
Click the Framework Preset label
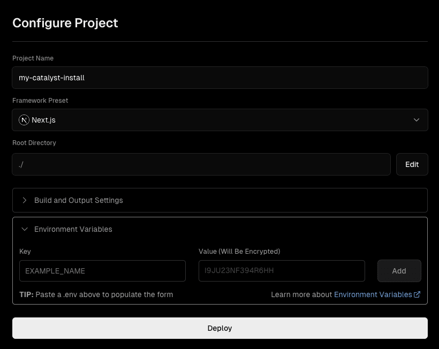(40, 101)
